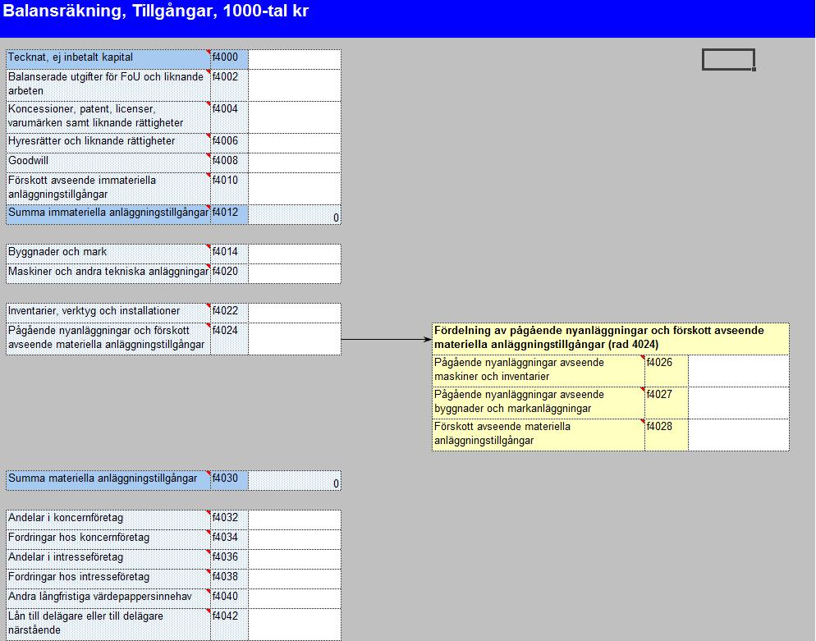Click the f4027 byggnader och markanläggningar field

[x=739, y=403]
